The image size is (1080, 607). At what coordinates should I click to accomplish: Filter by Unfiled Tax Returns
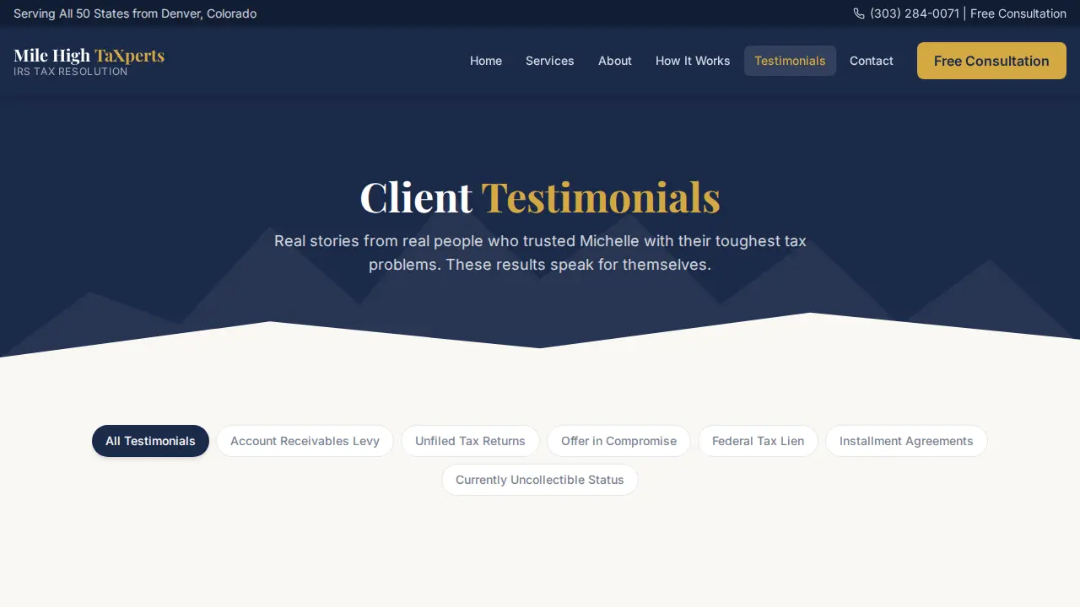[470, 441]
